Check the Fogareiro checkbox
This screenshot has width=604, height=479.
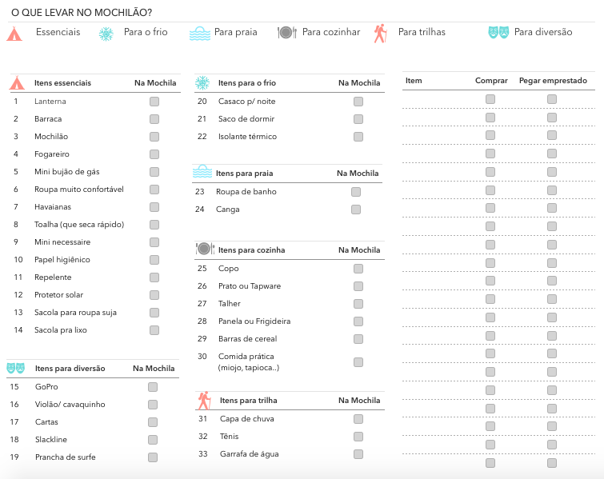tap(154, 154)
